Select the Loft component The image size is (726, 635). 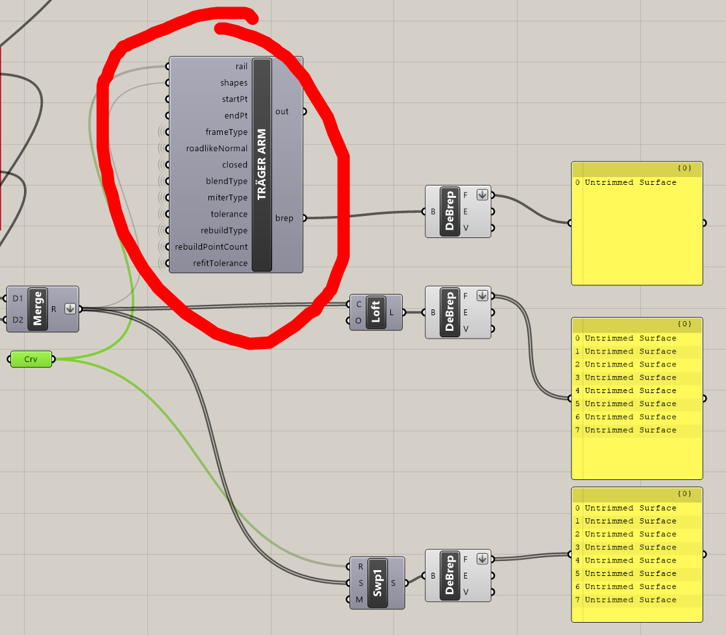click(x=375, y=312)
